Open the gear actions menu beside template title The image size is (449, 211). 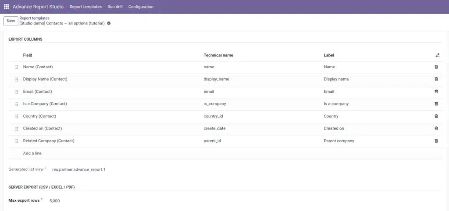pyautogui.click(x=109, y=23)
